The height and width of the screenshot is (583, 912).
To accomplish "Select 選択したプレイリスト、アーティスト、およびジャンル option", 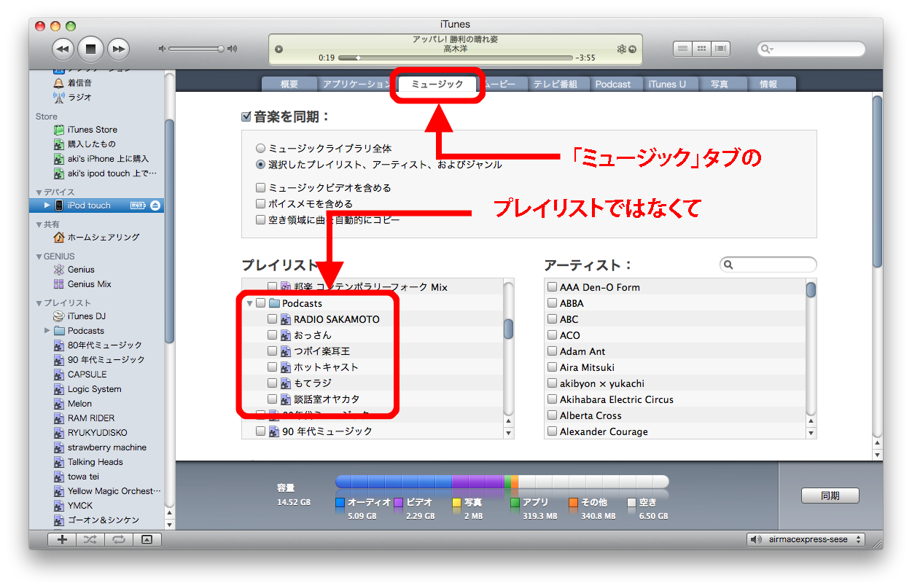I will (x=260, y=165).
